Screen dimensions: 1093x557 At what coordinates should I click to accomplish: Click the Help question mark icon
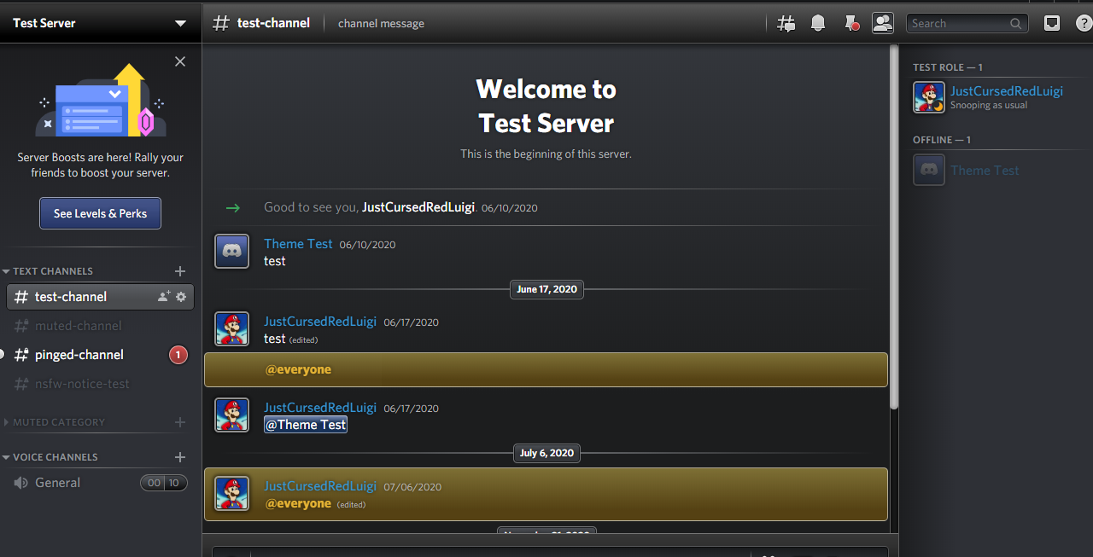1083,24
